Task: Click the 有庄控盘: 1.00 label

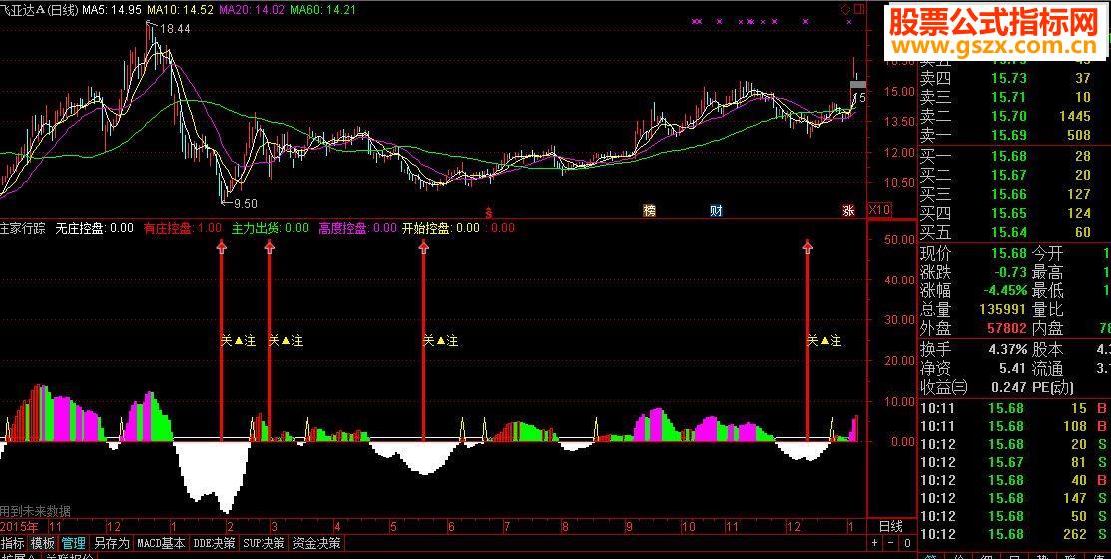Action: click(182, 228)
